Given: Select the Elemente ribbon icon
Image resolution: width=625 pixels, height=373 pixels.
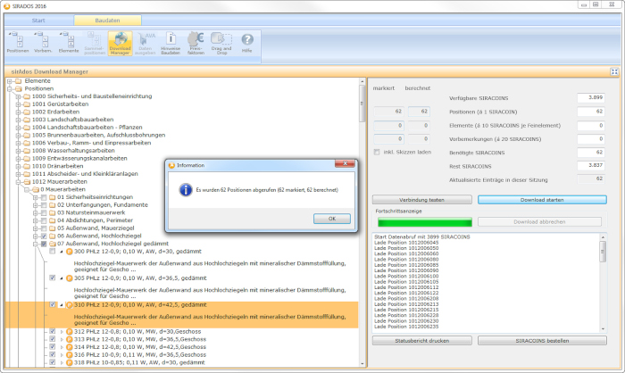Looking at the screenshot, I should click(x=68, y=43).
